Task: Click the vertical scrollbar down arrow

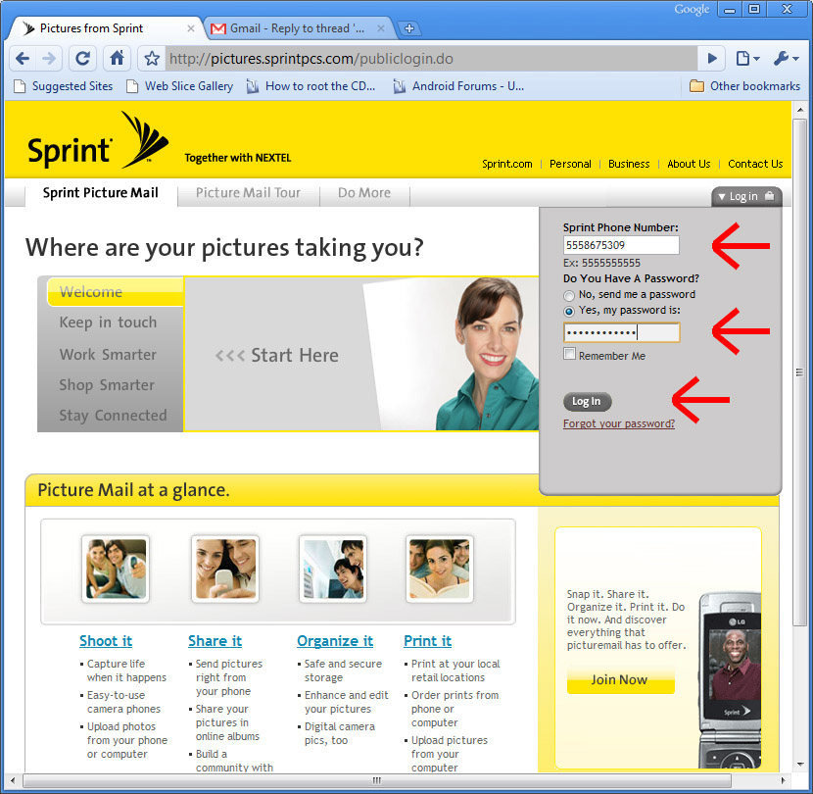Action: point(799,765)
